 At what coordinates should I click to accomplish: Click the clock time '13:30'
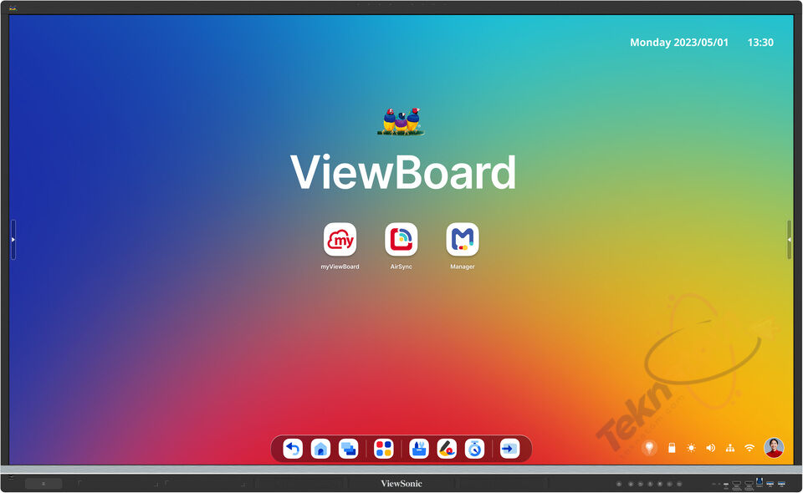click(x=760, y=43)
